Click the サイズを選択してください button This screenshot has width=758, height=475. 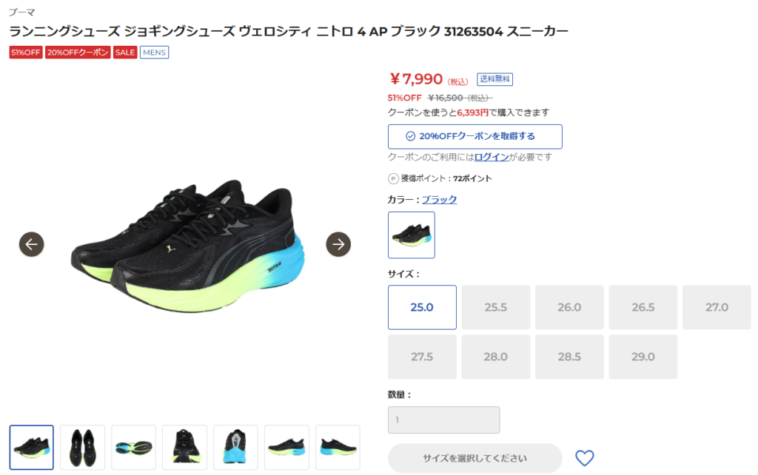point(474,458)
